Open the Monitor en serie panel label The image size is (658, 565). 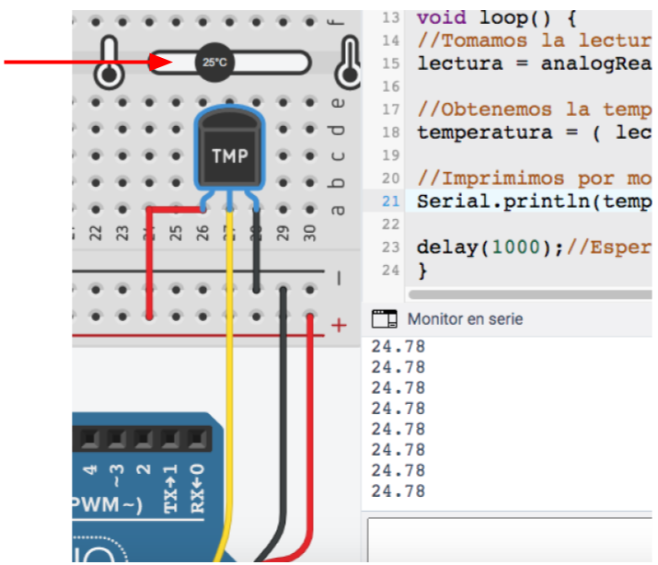(465, 319)
